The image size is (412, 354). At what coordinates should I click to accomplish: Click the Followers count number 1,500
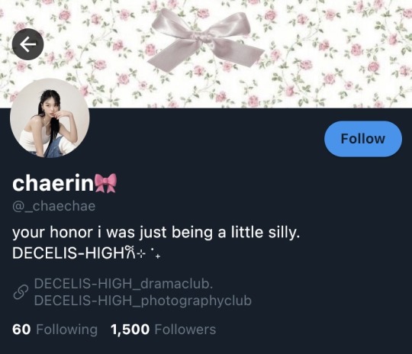pyautogui.click(x=130, y=330)
